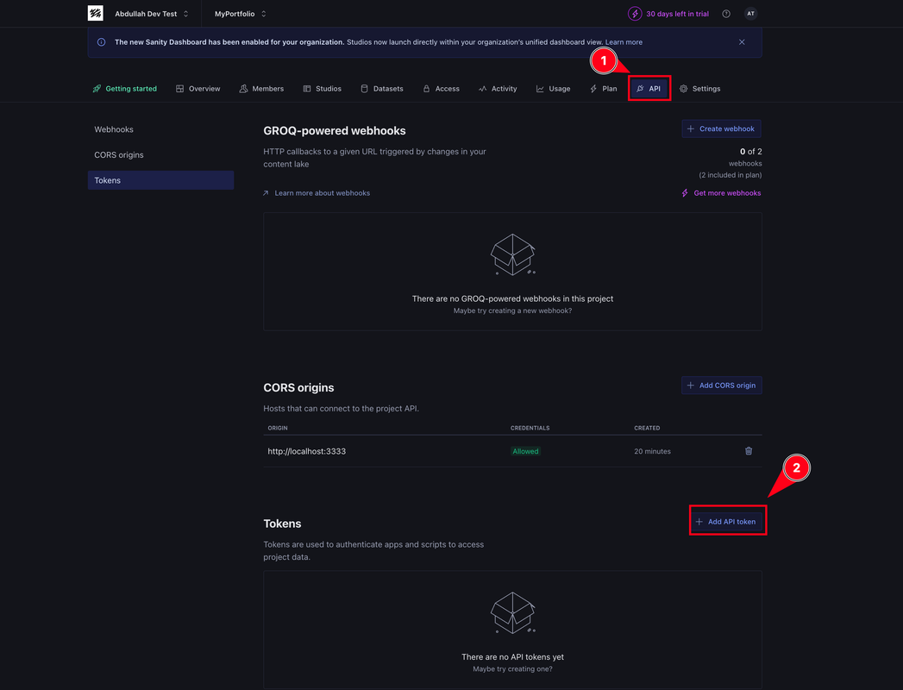903x690 pixels.
Task: Select the API tab
Action: (x=649, y=89)
